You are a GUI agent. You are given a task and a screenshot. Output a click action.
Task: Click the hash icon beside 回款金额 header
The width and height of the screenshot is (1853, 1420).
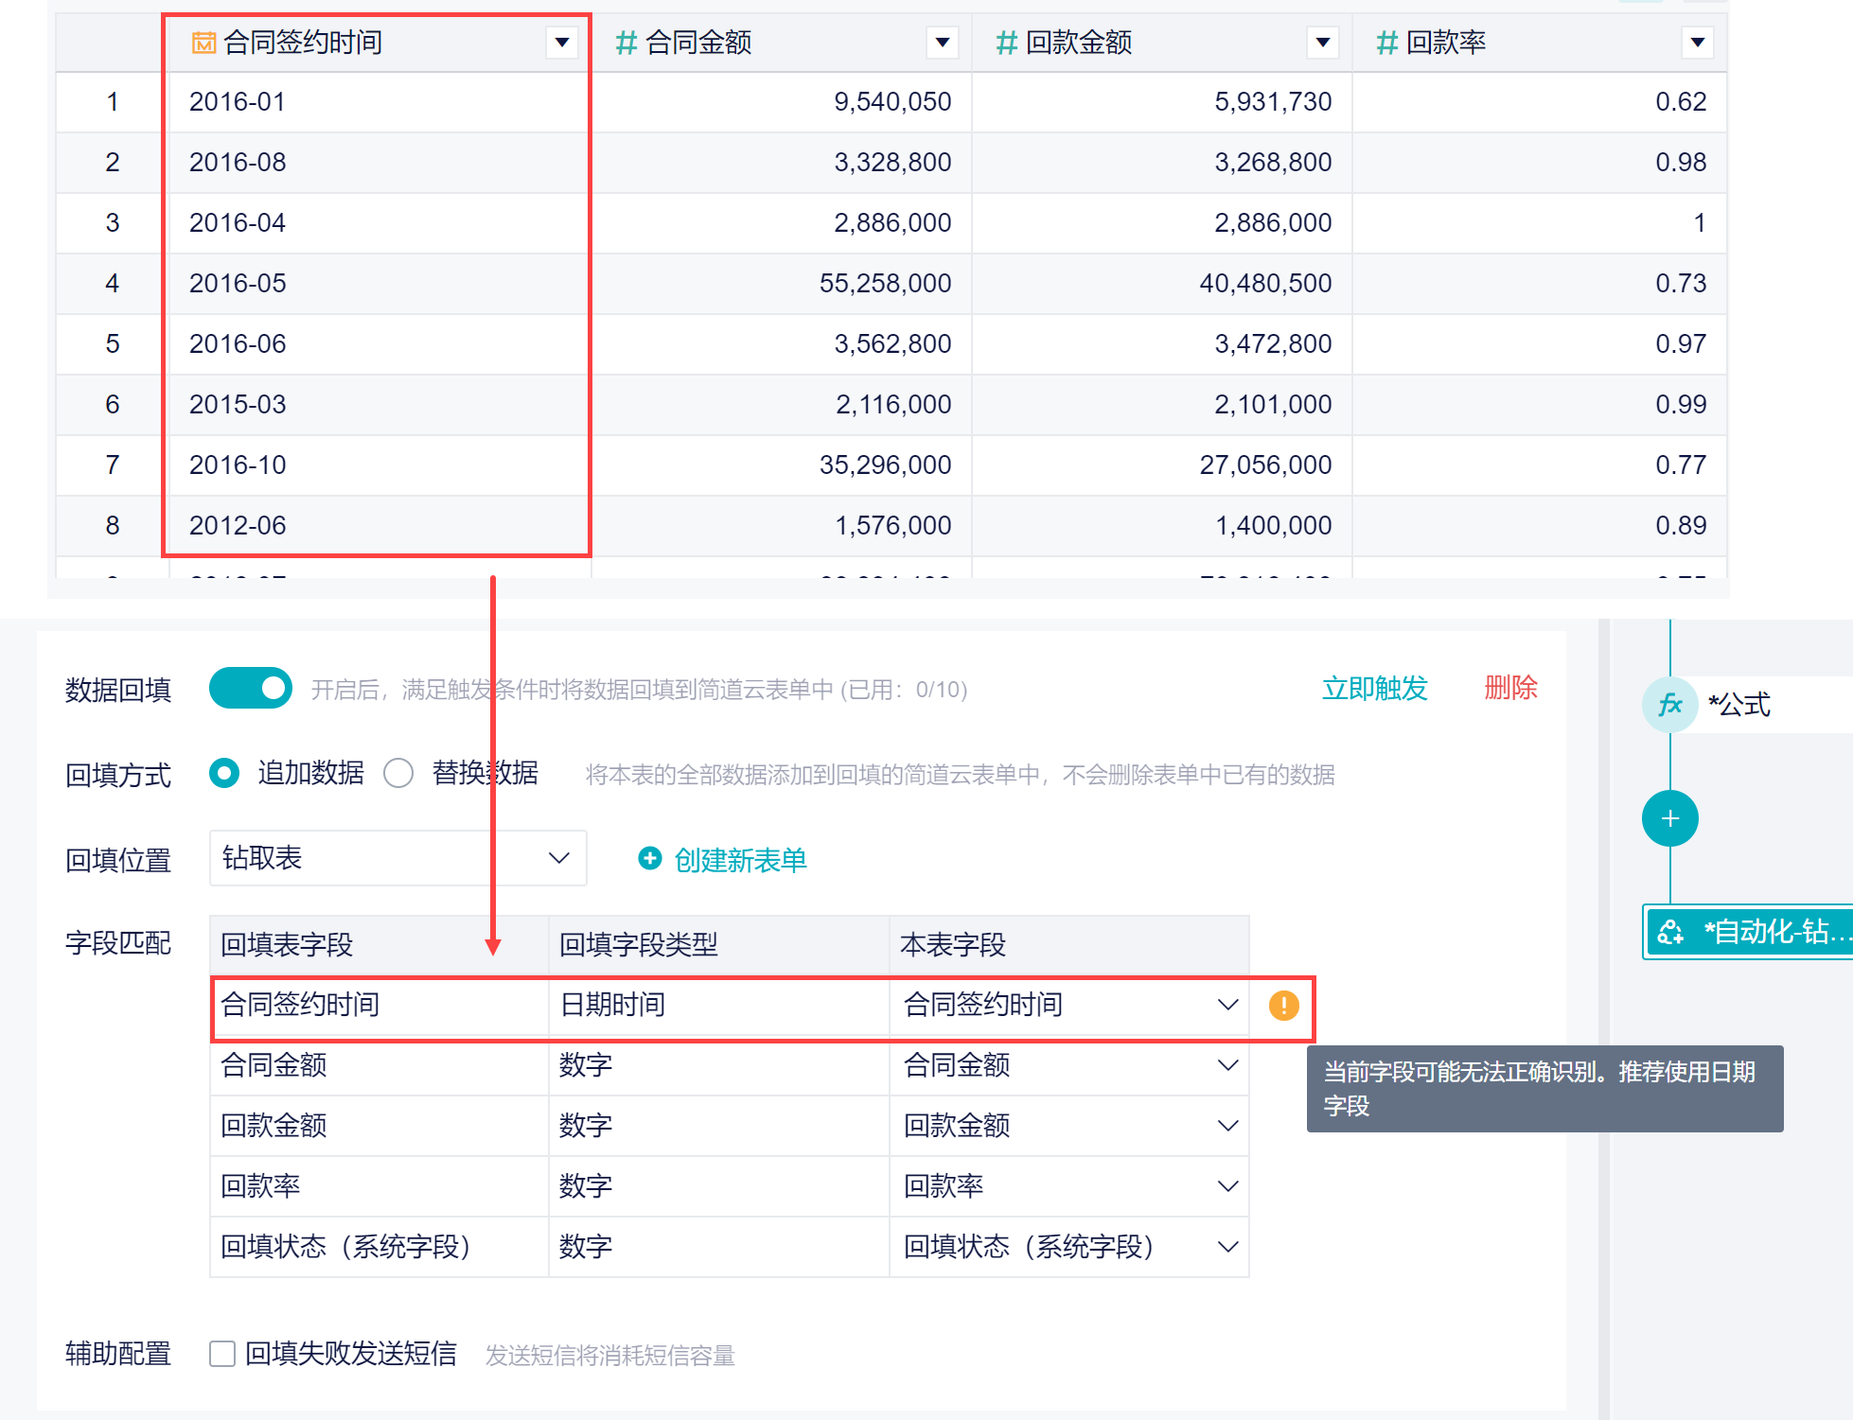(x=1006, y=43)
